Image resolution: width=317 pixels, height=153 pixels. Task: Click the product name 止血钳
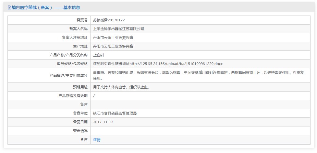click(98, 55)
